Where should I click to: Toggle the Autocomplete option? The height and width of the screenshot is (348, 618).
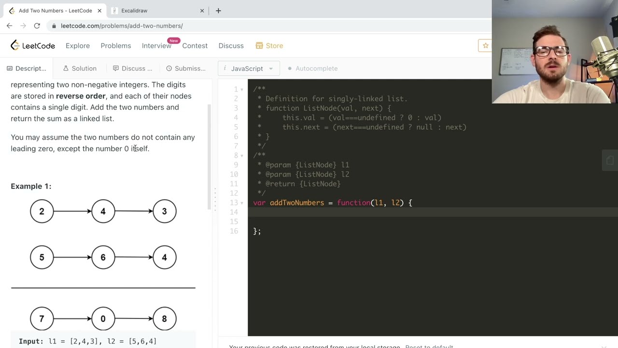click(312, 69)
